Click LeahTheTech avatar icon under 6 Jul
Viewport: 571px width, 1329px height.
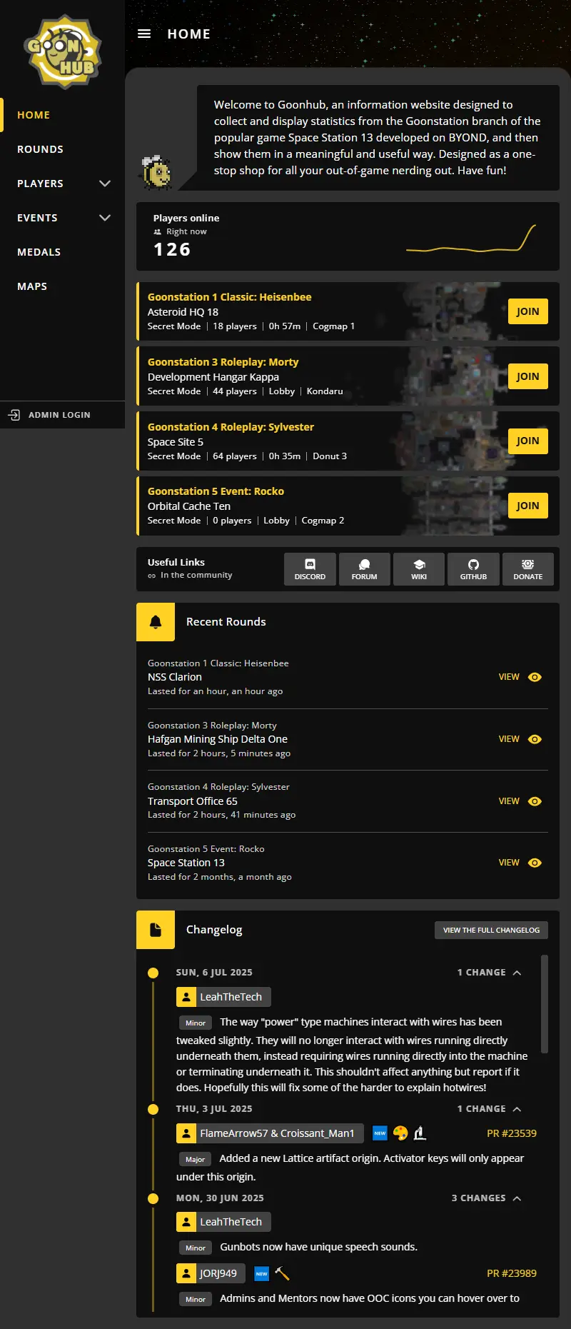coord(186,997)
